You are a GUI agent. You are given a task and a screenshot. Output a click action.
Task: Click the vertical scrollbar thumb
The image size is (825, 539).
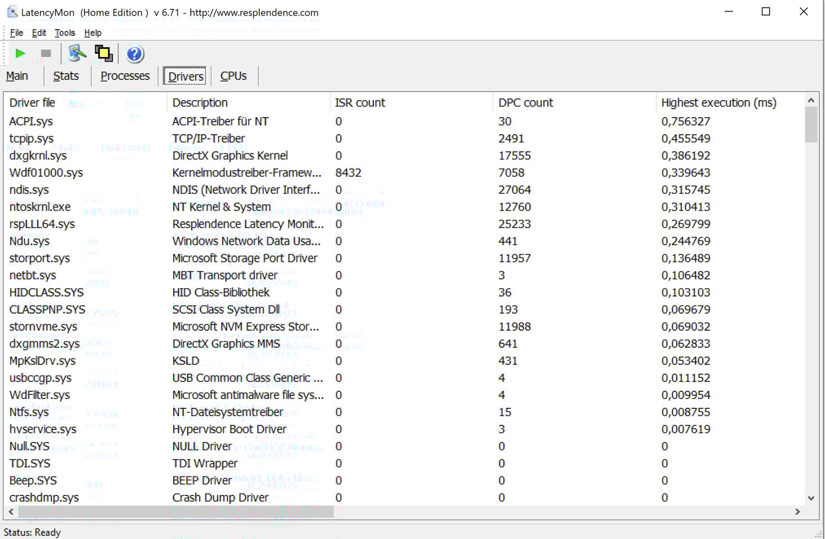811,125
